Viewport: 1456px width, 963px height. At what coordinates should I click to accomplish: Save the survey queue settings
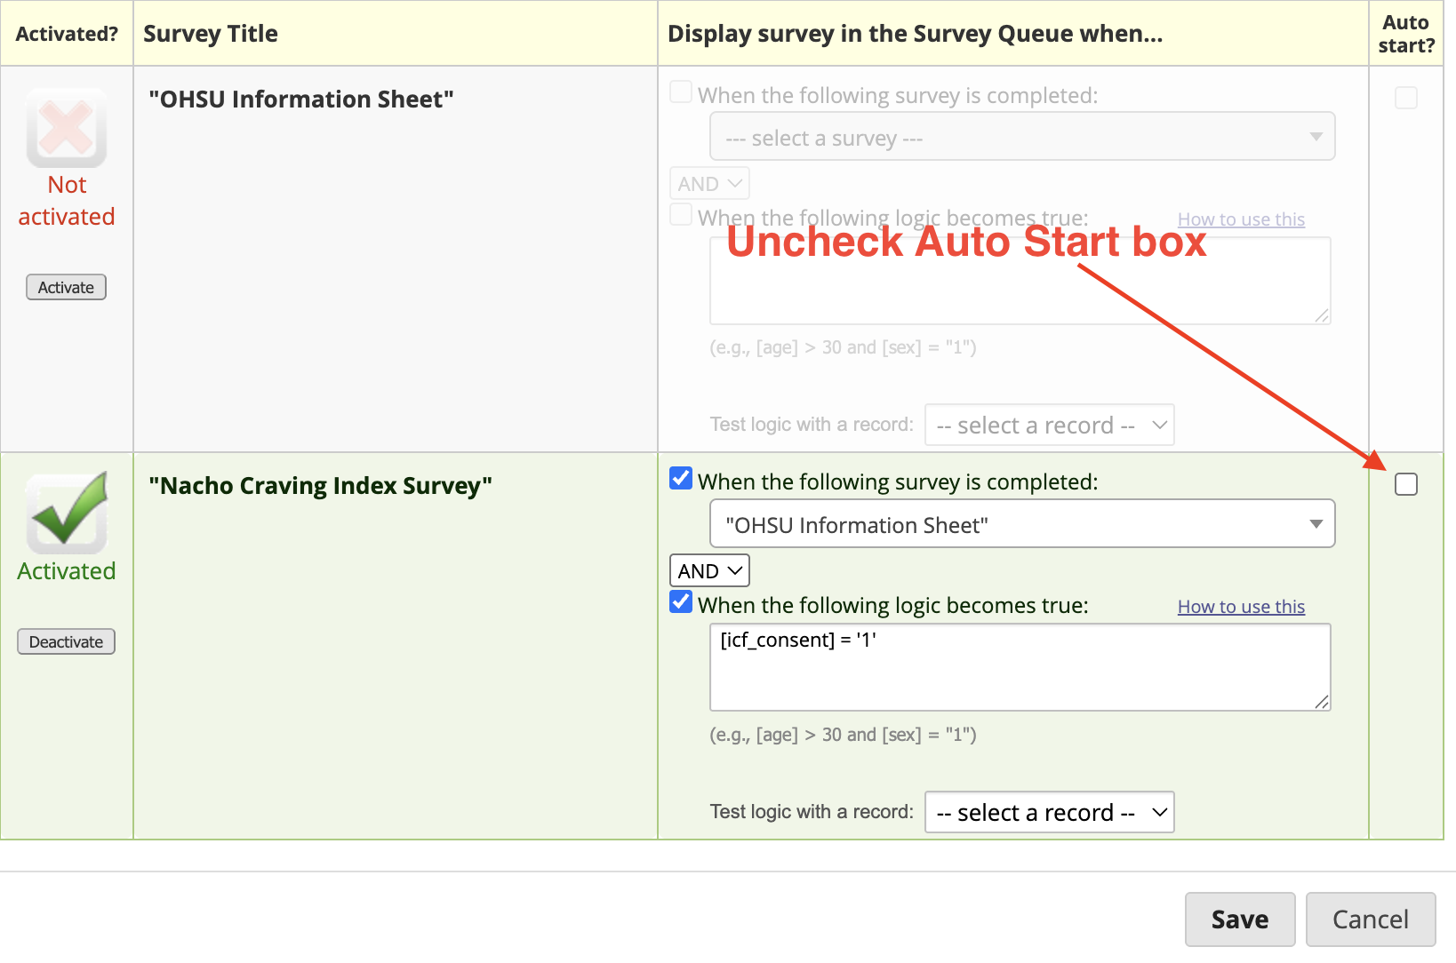[1240, 919]
